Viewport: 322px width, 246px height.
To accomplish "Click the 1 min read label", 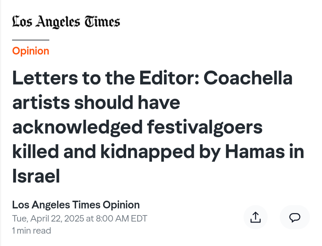I will pyautogui.click(x=32, y=231).
